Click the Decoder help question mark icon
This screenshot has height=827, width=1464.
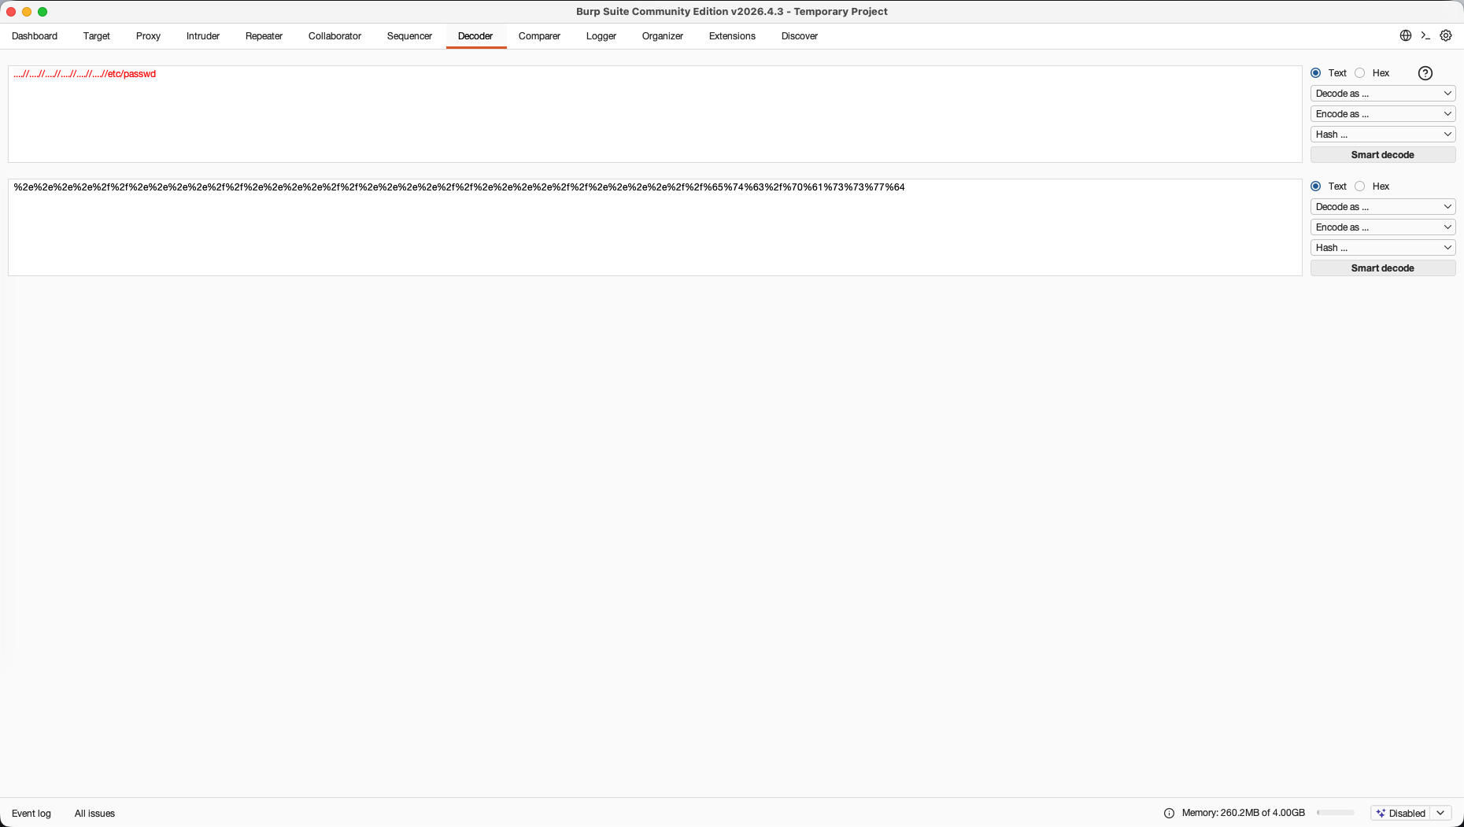tap(1425, 73)
